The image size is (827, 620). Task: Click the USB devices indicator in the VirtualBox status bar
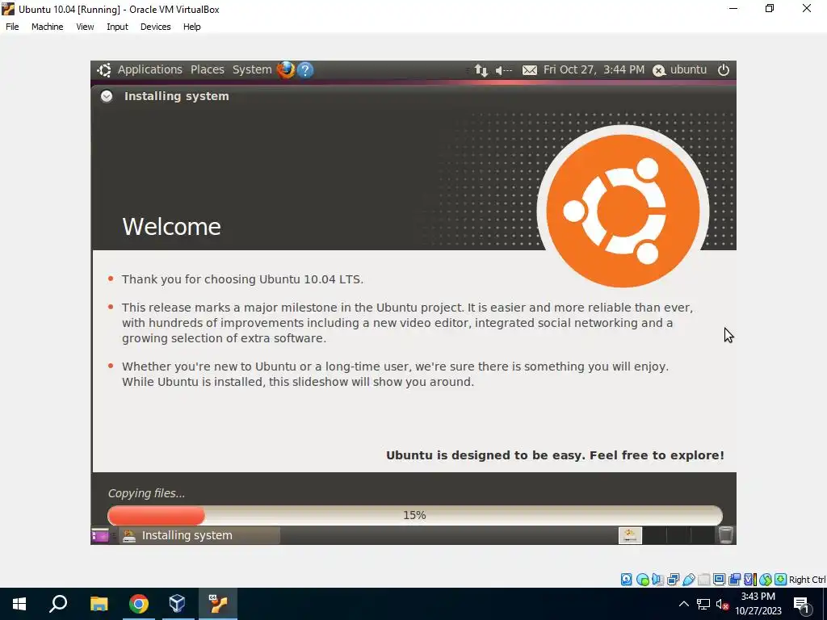689,580
